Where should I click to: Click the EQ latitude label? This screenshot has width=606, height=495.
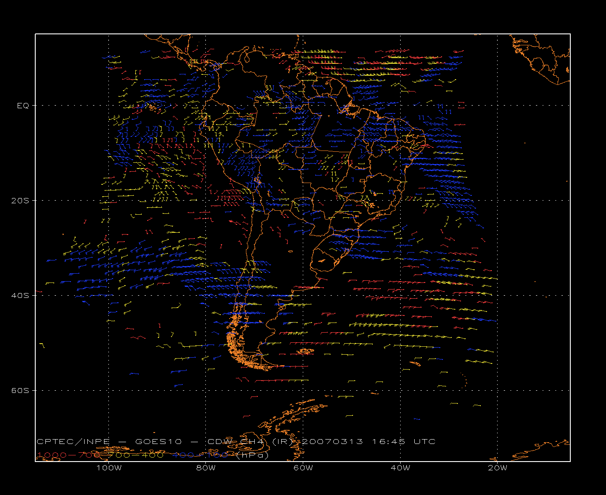pos(23,106)
